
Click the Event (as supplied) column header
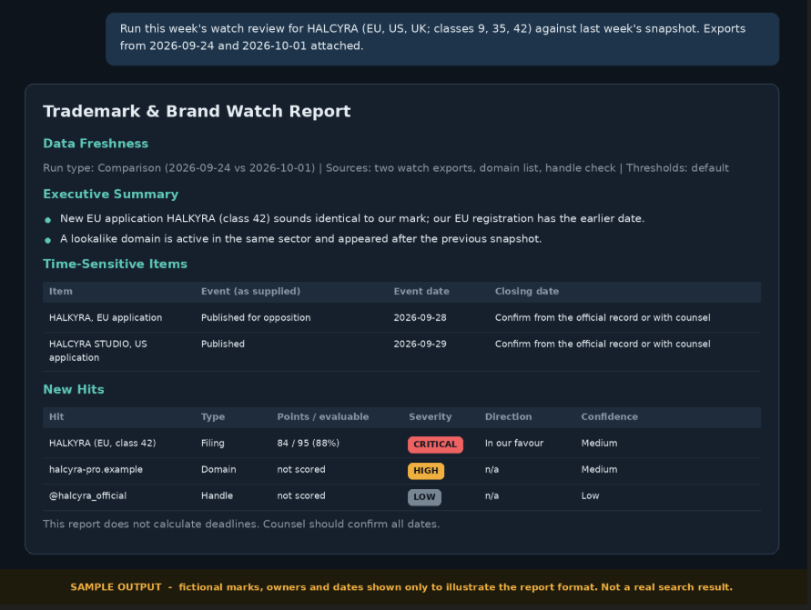pyautogui.click(x=250, y=291)
